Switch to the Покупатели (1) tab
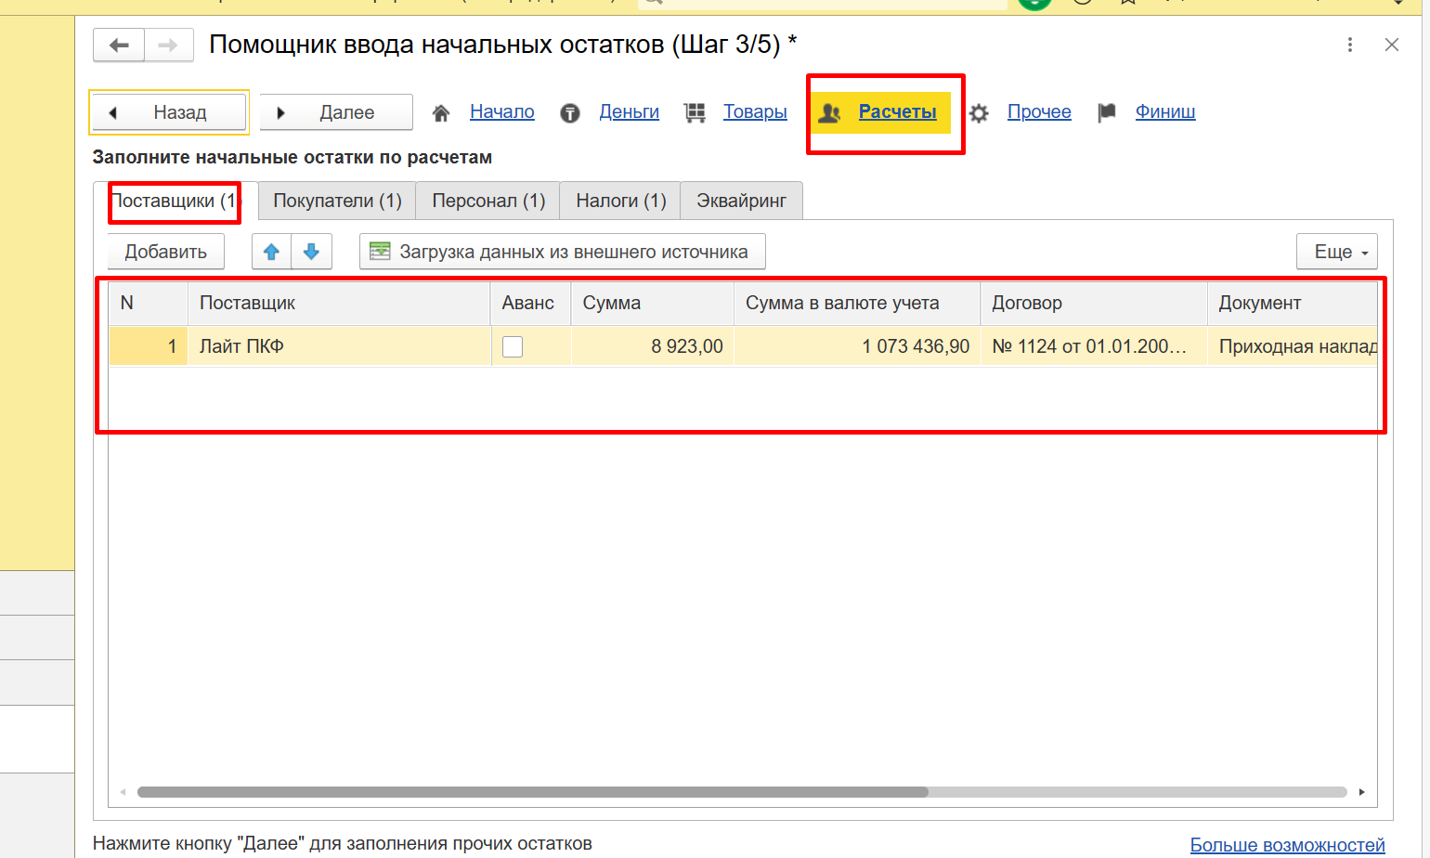 [x=337, y=201]
